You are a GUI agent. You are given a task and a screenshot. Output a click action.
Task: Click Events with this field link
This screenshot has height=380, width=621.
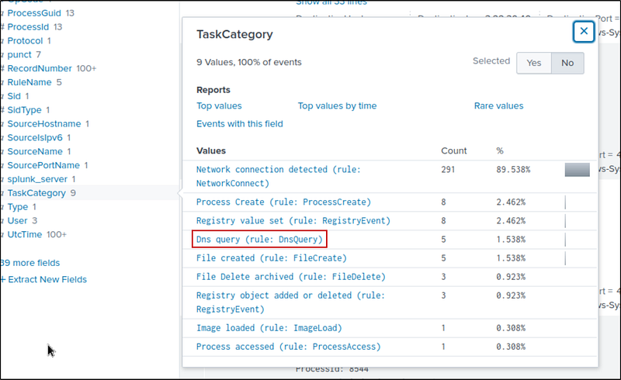pyautogui.click(x=239, y=123)
